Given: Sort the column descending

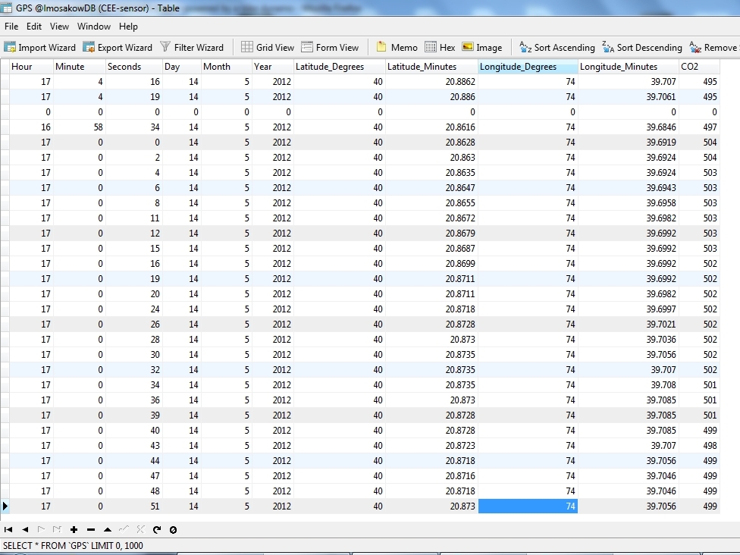Looking at the screenshot, I should (642, 47).
